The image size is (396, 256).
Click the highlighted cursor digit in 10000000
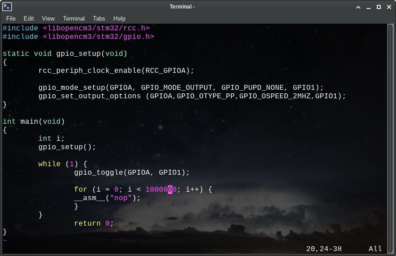(x=170, y=189)
